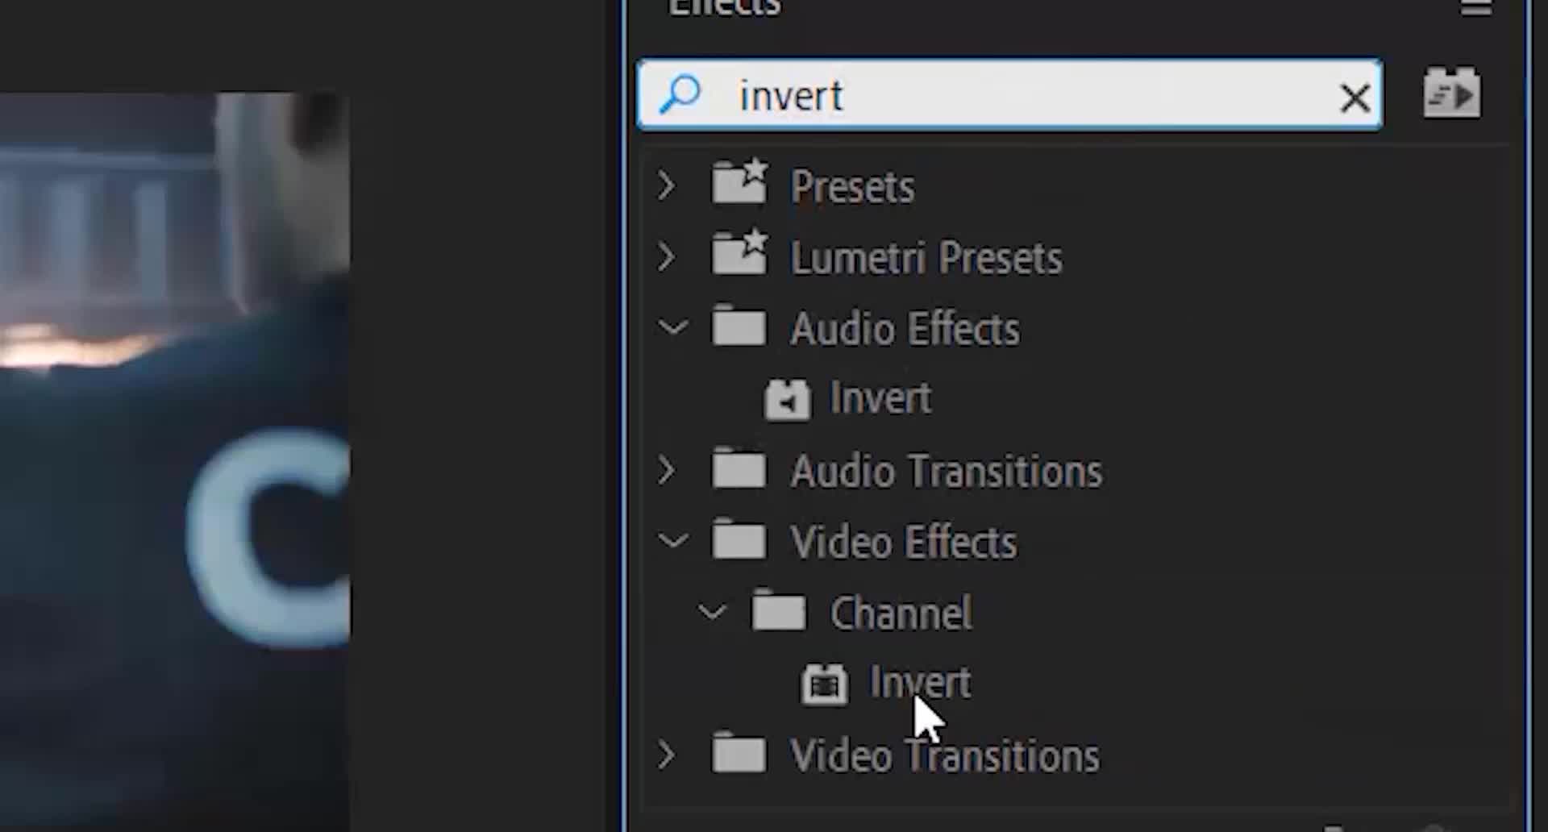Viewport: 1548px width, 832px height.
Task: Select the Lumetri Presets bin icon
Action: coord(739,254)
